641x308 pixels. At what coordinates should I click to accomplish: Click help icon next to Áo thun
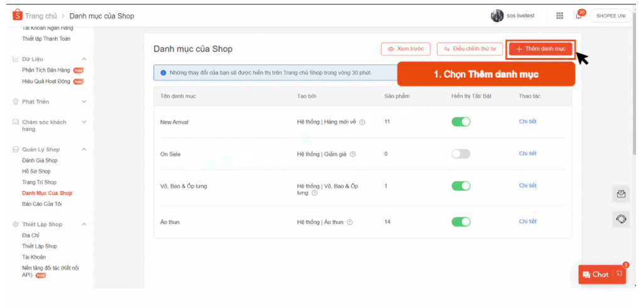[349, 222]
